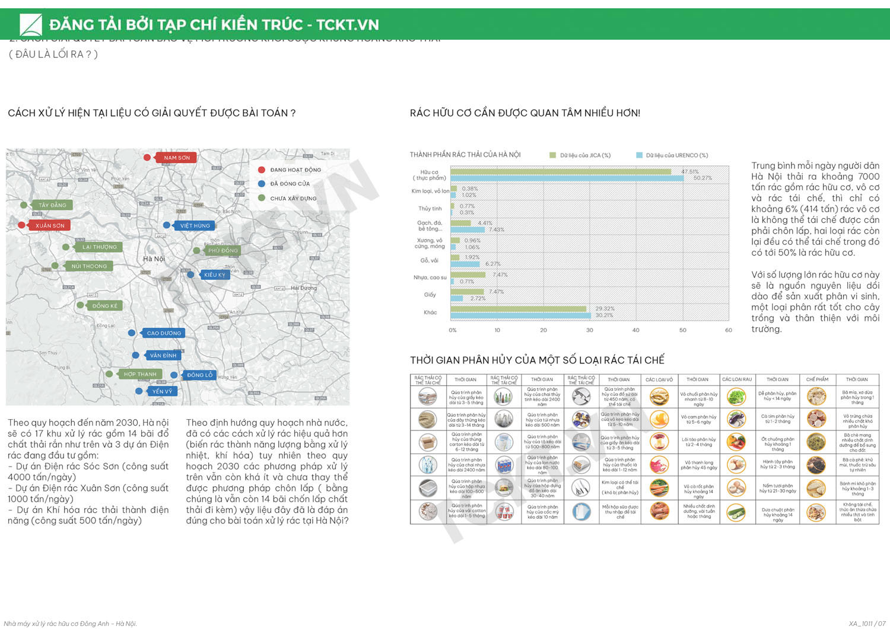Click the red dot beside Xuân Sơn
The width and height of the screenshot is (890, 629).
point(21,225)
